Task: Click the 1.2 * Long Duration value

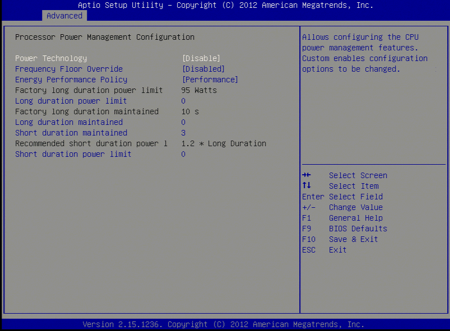Action: click(x=224, y=143)
